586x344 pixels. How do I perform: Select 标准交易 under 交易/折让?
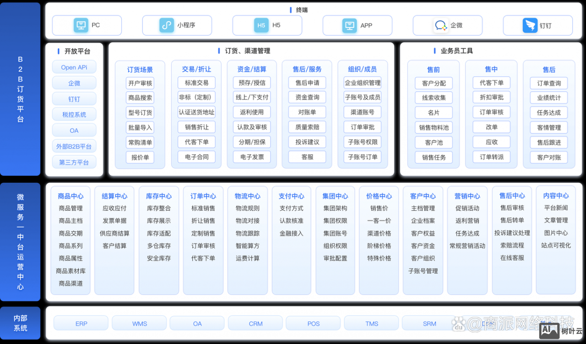tap(196, 82)
